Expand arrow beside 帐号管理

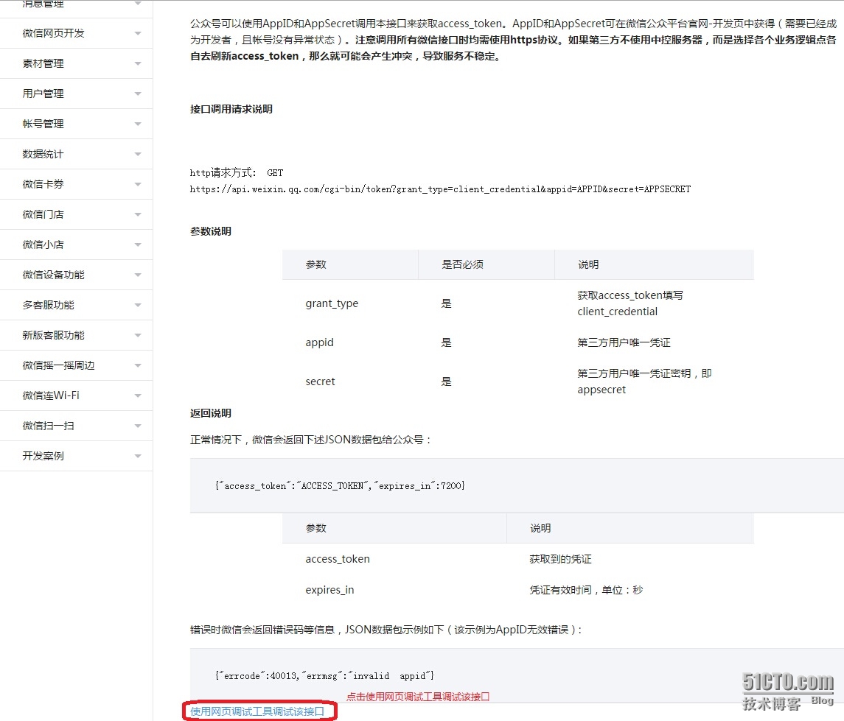(x=138, y=124)
